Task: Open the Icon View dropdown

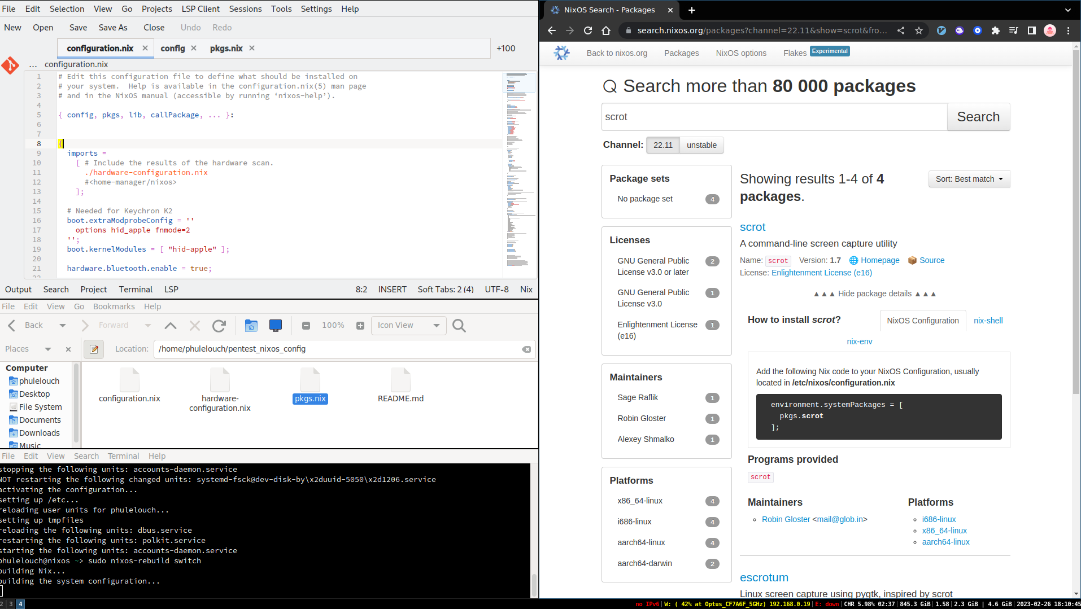Action: pos(409,325)
